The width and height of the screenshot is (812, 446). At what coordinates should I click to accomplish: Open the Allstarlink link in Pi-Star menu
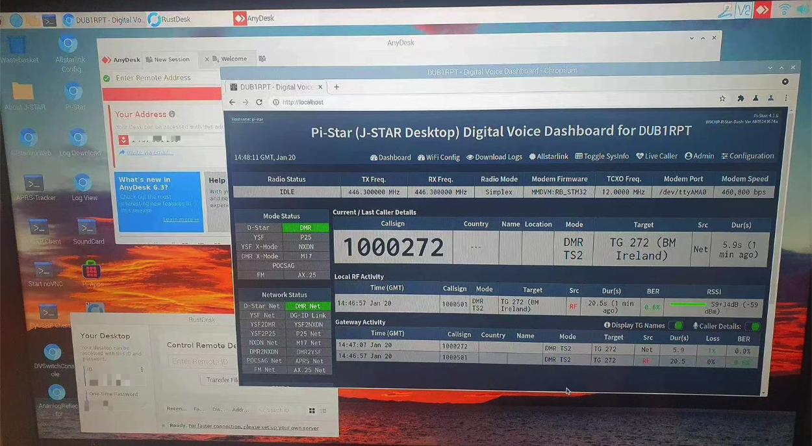[x=549, y=156]
